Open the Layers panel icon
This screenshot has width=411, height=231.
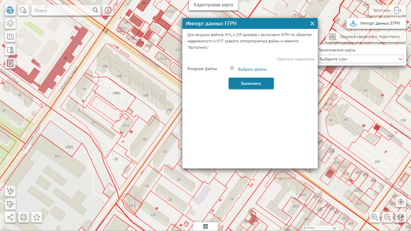[10, 23]
